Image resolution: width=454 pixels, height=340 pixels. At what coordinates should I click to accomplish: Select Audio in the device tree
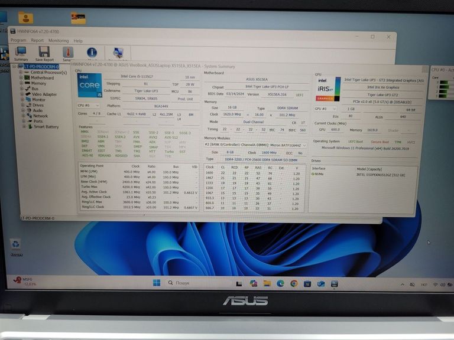[38, 110]
